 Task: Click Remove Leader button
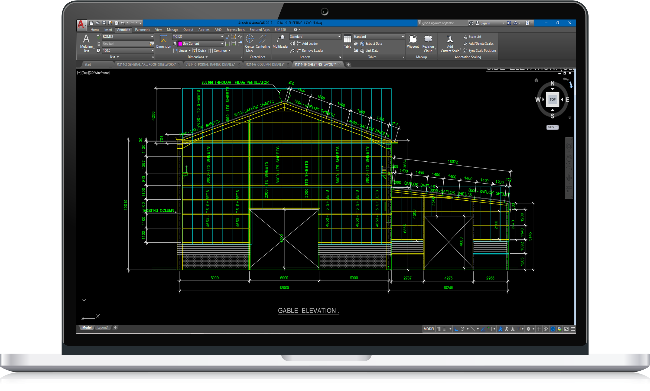coord(310,51)
